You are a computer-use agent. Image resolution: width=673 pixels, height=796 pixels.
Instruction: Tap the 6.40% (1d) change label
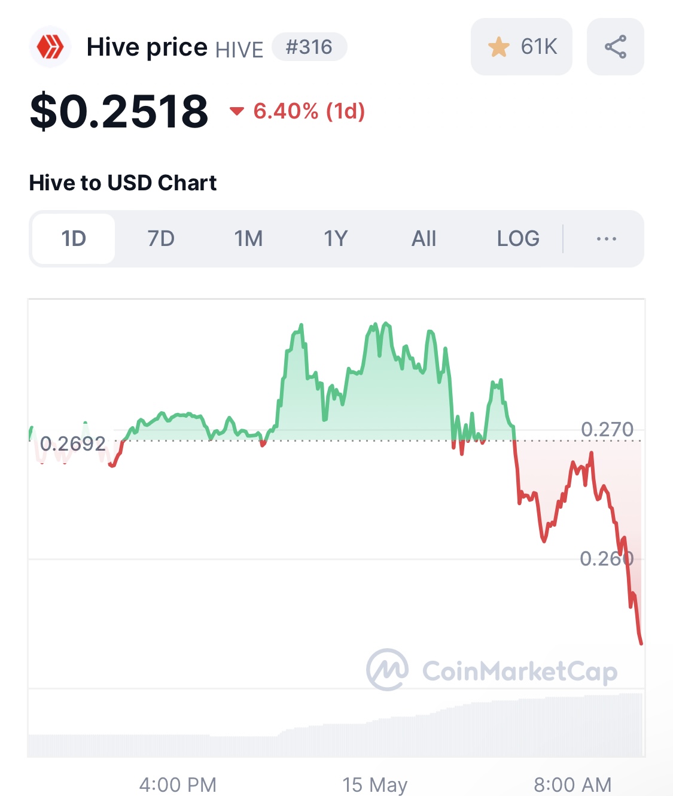coord(309,111)
